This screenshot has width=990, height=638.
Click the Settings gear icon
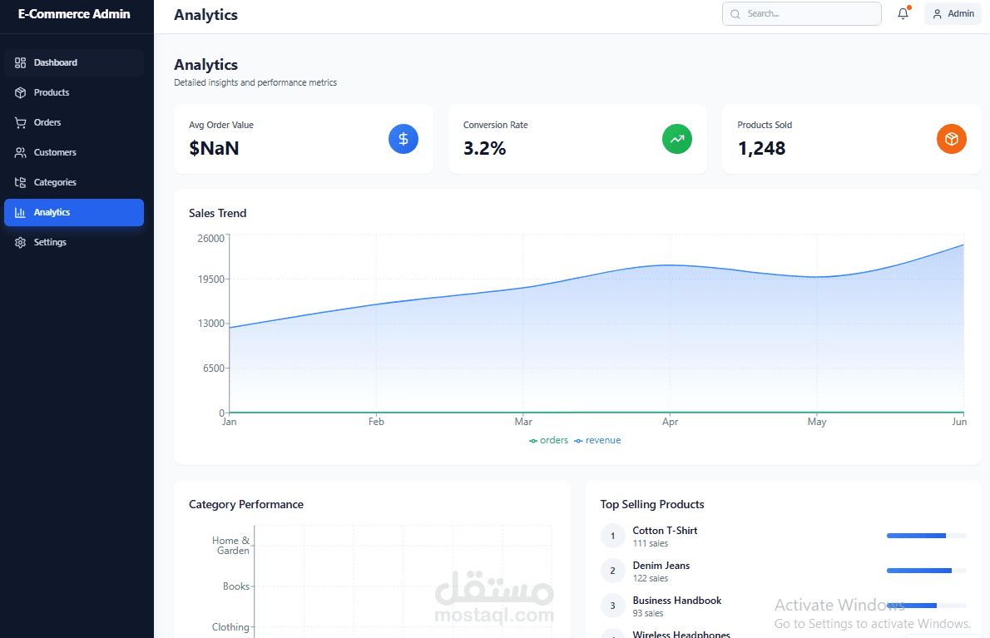20,242
